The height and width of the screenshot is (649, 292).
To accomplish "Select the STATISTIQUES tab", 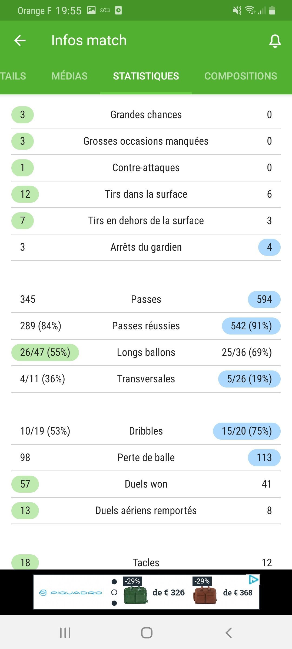I will (146, 76).
